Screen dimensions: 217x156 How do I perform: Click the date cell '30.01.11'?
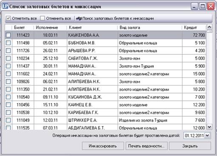50,66
